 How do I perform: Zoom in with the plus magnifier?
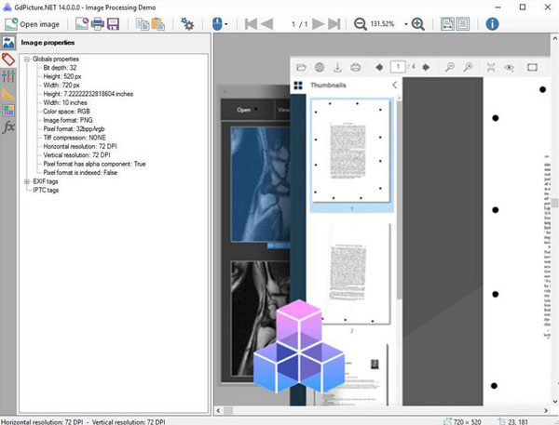[418, 23]
